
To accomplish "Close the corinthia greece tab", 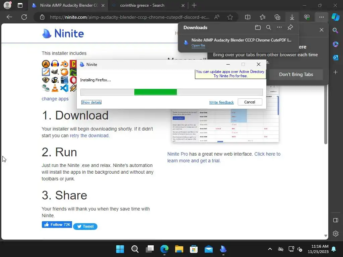I will click(183, 5).
